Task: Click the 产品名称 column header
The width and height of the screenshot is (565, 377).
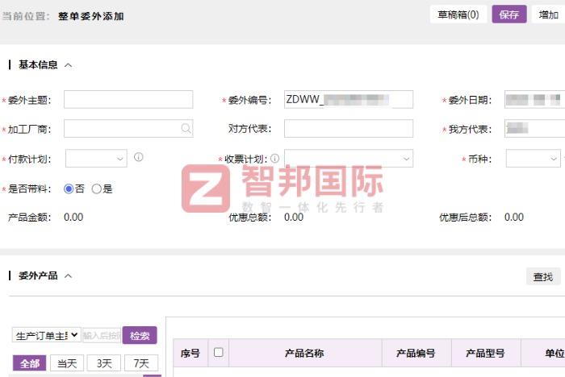Action: (304, 354)
